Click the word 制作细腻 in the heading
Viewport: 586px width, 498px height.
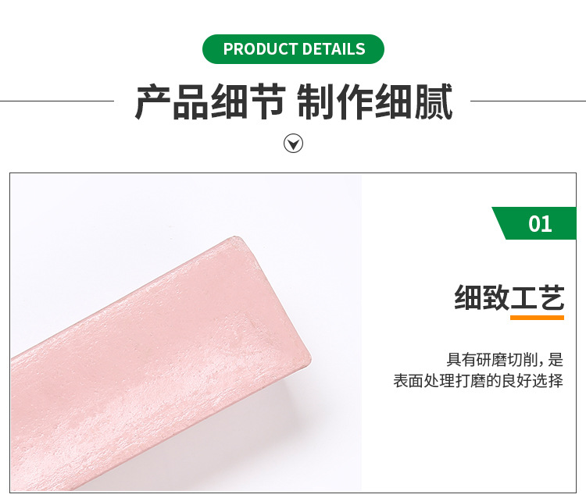click(x=375, y=101)
